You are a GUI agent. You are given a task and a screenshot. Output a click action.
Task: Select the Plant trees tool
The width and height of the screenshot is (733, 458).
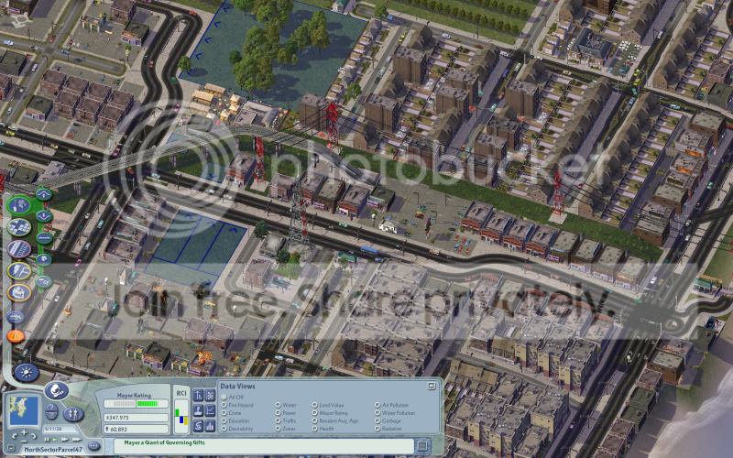(x=43, y=259)
